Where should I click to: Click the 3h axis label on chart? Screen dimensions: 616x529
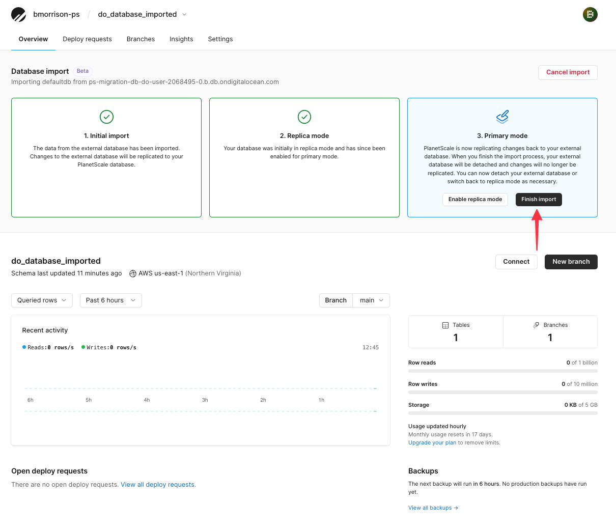tap(205, 400)
